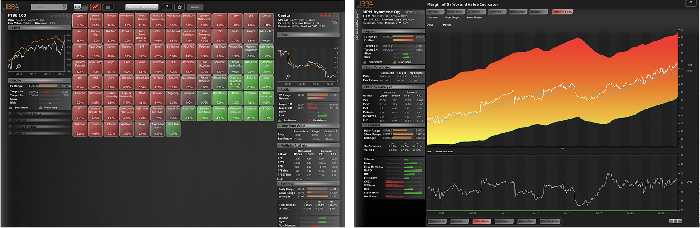This screenshot has width=700, height=228.
Task: Set chart range to 5y
Action: (x=680, y=221)
